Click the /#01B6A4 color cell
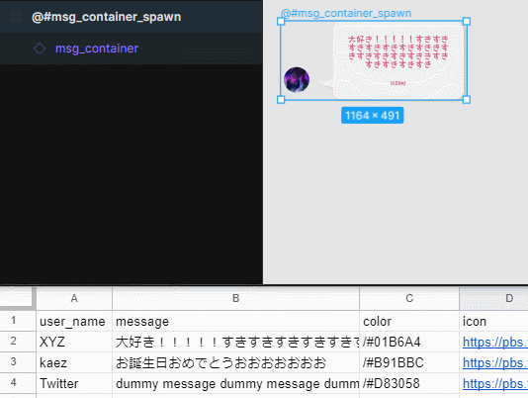 [409, 342]
